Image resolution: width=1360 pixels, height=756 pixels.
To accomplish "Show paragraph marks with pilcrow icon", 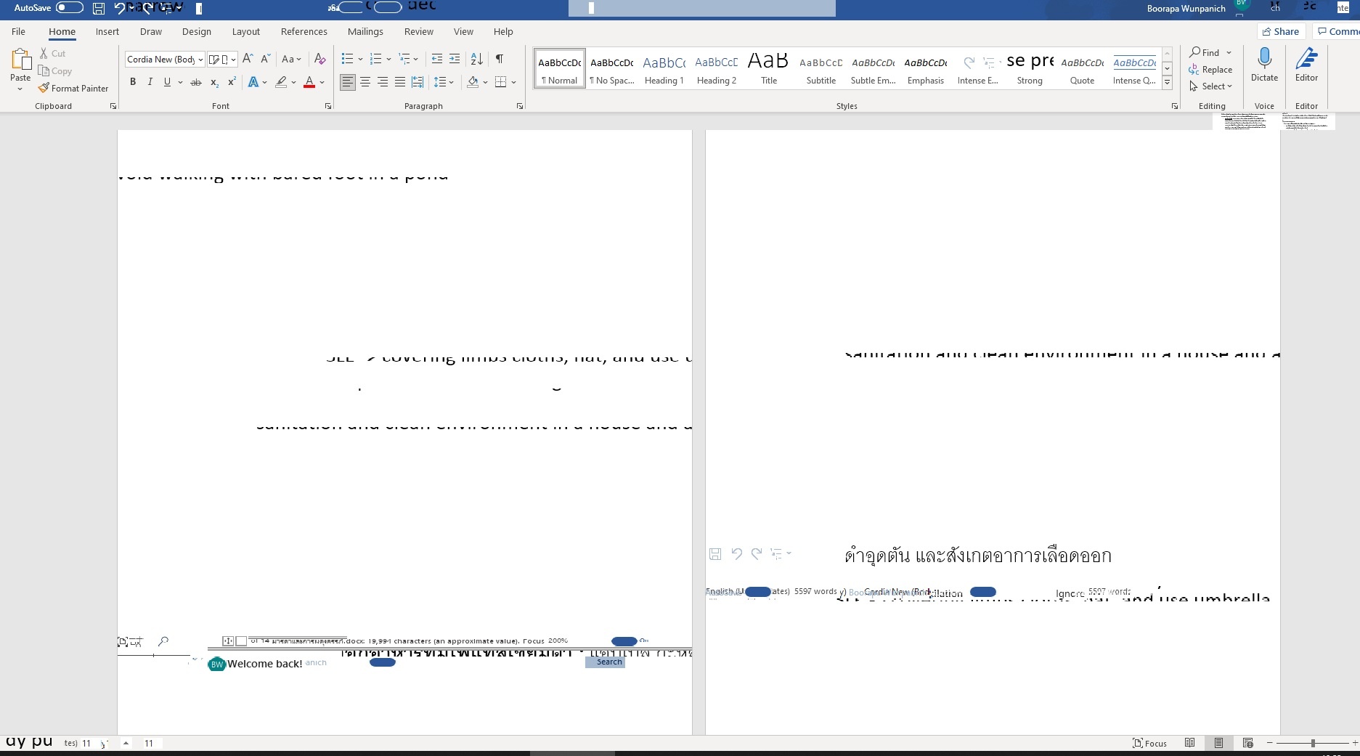I will [x=500, y=59].
